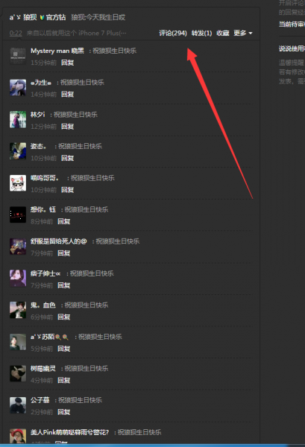Click 回复 under ๑为生๑ comment
305x447 pixels.
[x=68, y=95]
